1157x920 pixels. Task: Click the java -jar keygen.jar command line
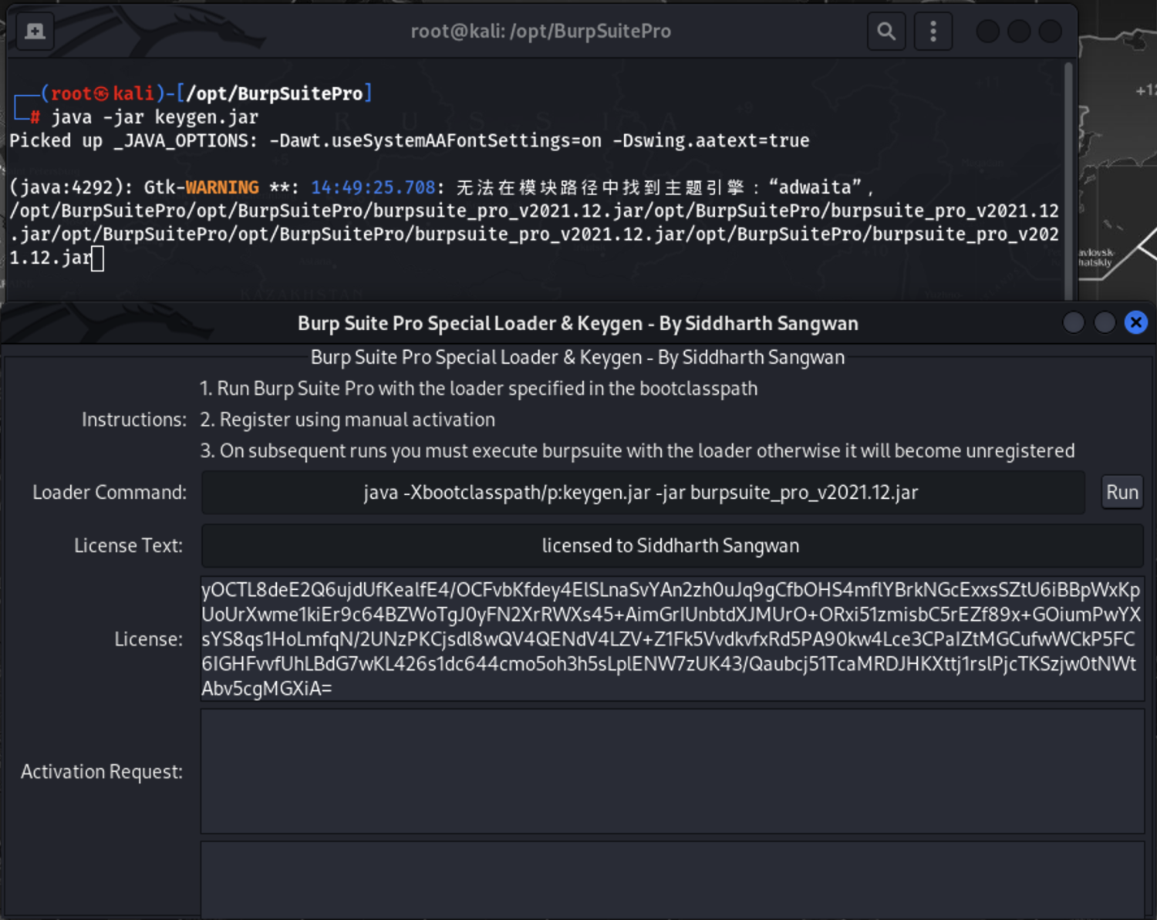[x=154, y=117]
